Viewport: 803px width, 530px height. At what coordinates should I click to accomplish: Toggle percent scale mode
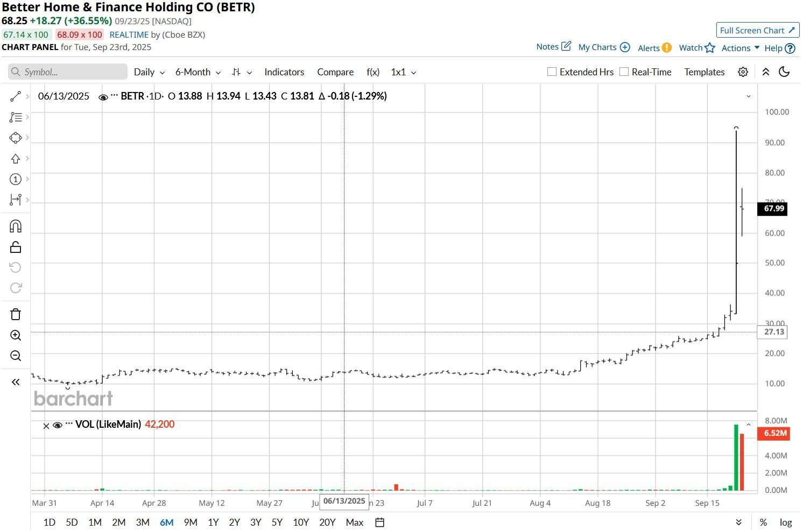coord(763,522)
